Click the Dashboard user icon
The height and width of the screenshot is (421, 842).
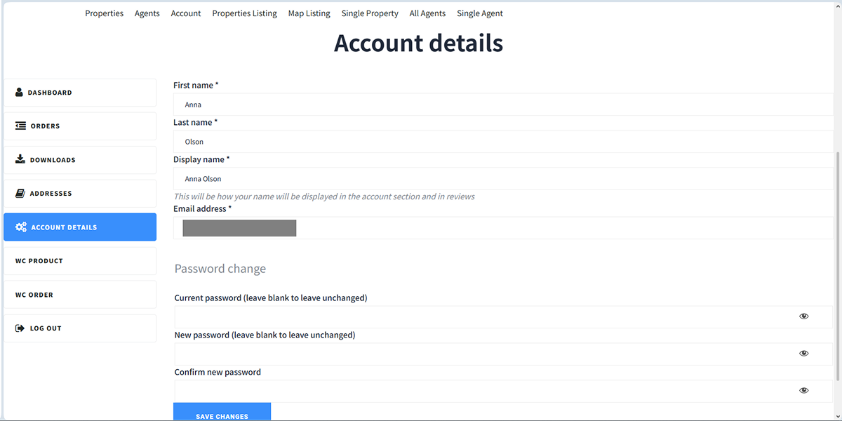click(20, 93)
